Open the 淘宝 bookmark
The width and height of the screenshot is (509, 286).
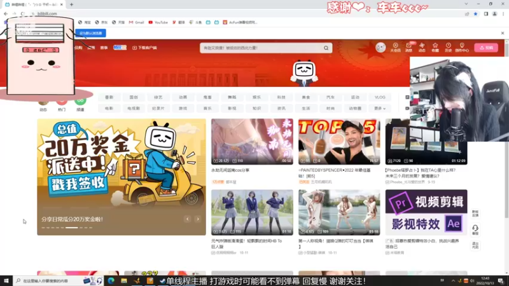(85, 22)
